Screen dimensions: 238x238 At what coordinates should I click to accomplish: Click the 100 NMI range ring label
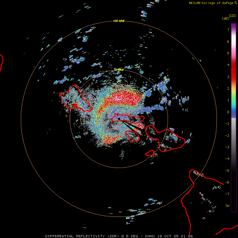119,21
